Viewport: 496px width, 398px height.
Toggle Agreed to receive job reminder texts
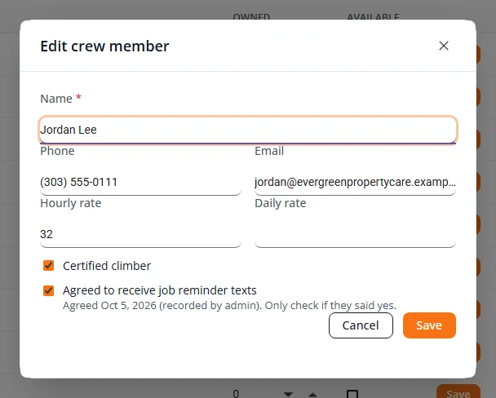(x=48, y=290)
